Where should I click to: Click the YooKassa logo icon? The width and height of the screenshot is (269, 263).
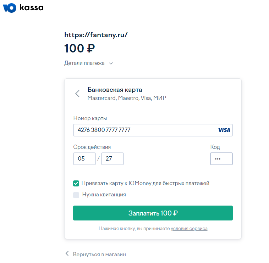pos(10,7)
